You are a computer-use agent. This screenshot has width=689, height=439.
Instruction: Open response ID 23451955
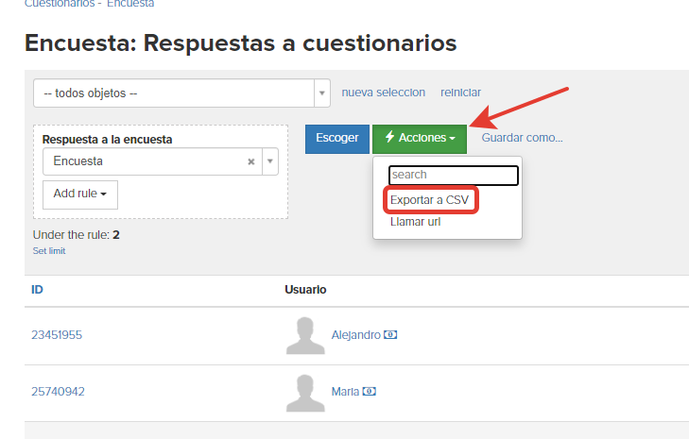57,335
